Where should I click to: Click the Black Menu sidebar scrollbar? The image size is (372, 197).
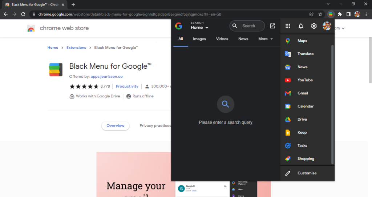pyautogui.click(x=332, y=104)
